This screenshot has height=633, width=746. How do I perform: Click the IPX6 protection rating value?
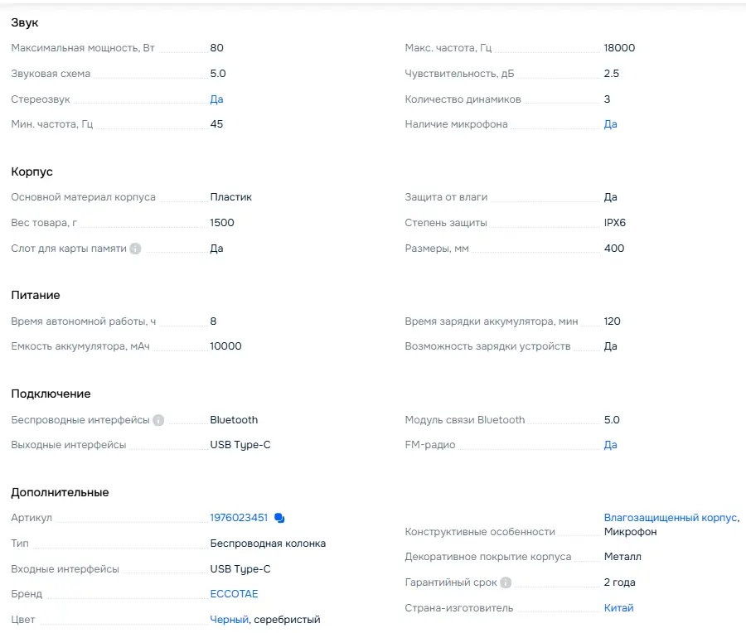[615, 223]
